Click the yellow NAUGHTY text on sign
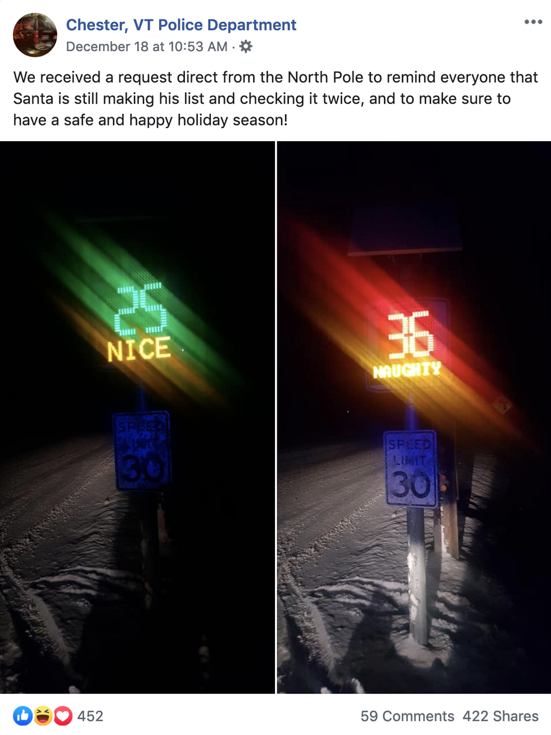Image resolution: width=551 pixels, height=735 pixels. pyautogui.click(x=407, y=370)
